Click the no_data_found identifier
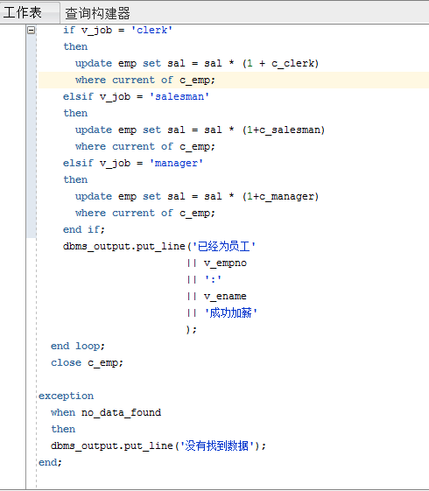This screenshot has height=491, width=429. coord(121,413)
